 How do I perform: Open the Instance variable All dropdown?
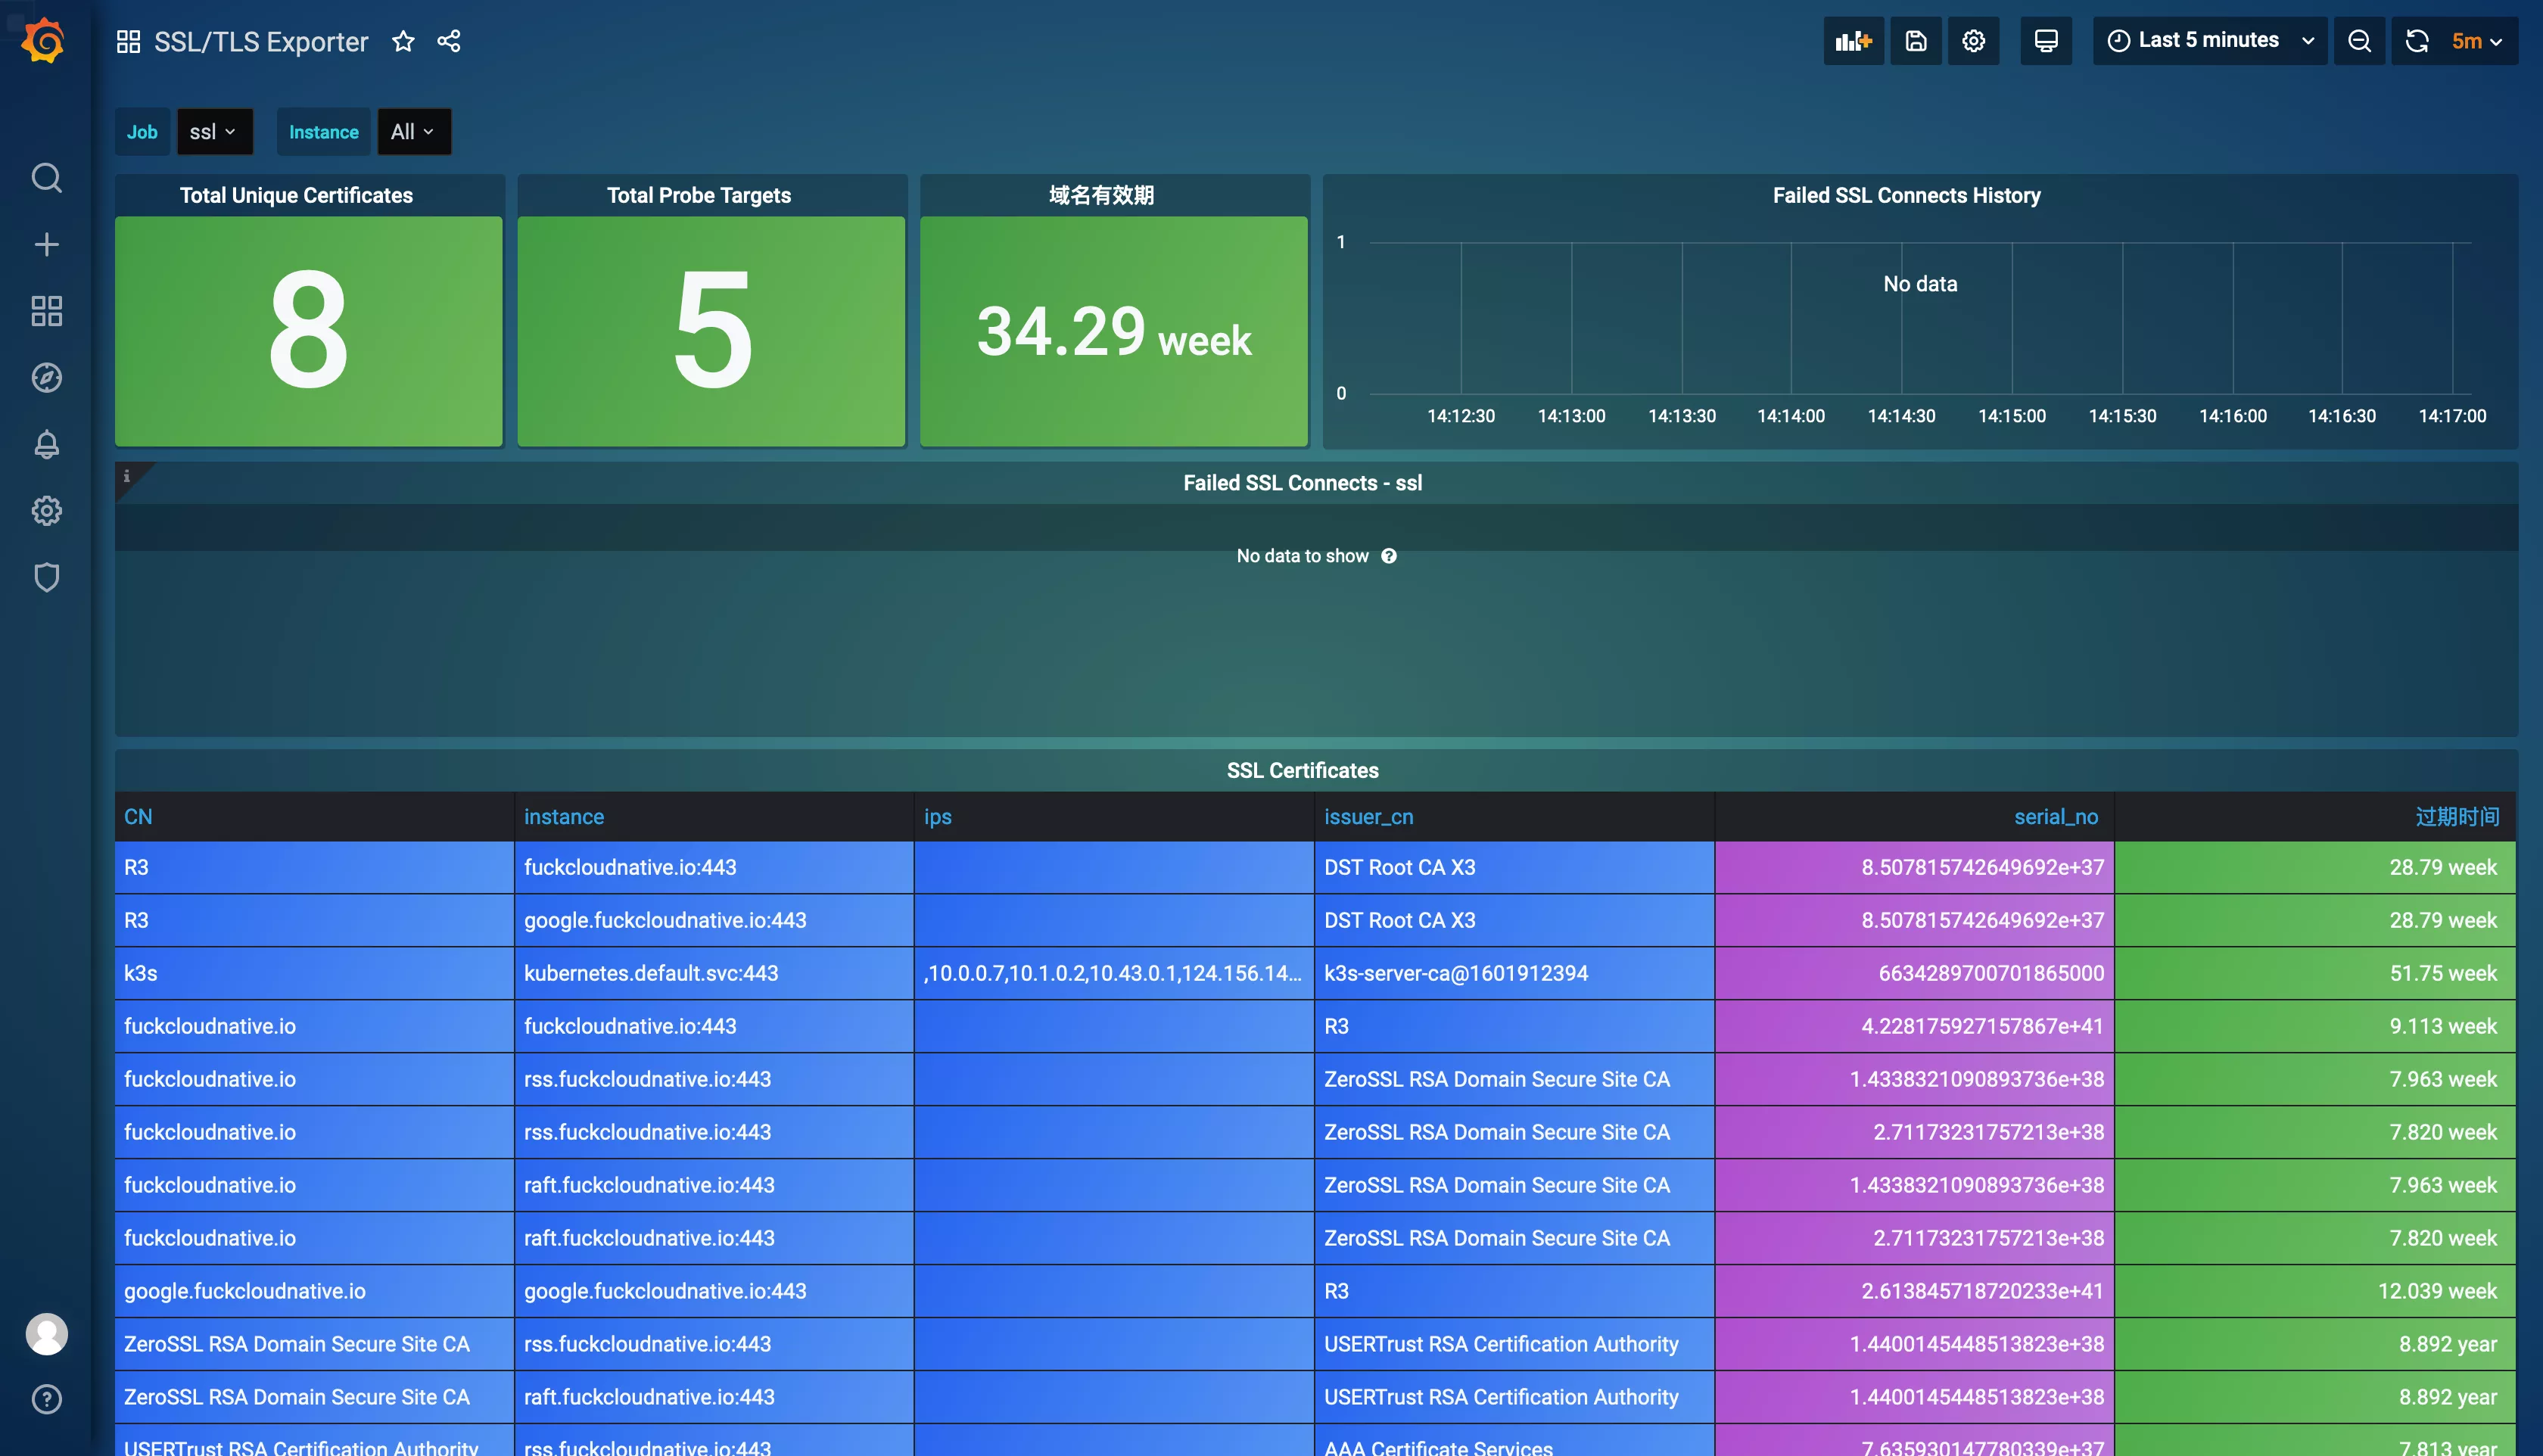(x=413, y=132)
